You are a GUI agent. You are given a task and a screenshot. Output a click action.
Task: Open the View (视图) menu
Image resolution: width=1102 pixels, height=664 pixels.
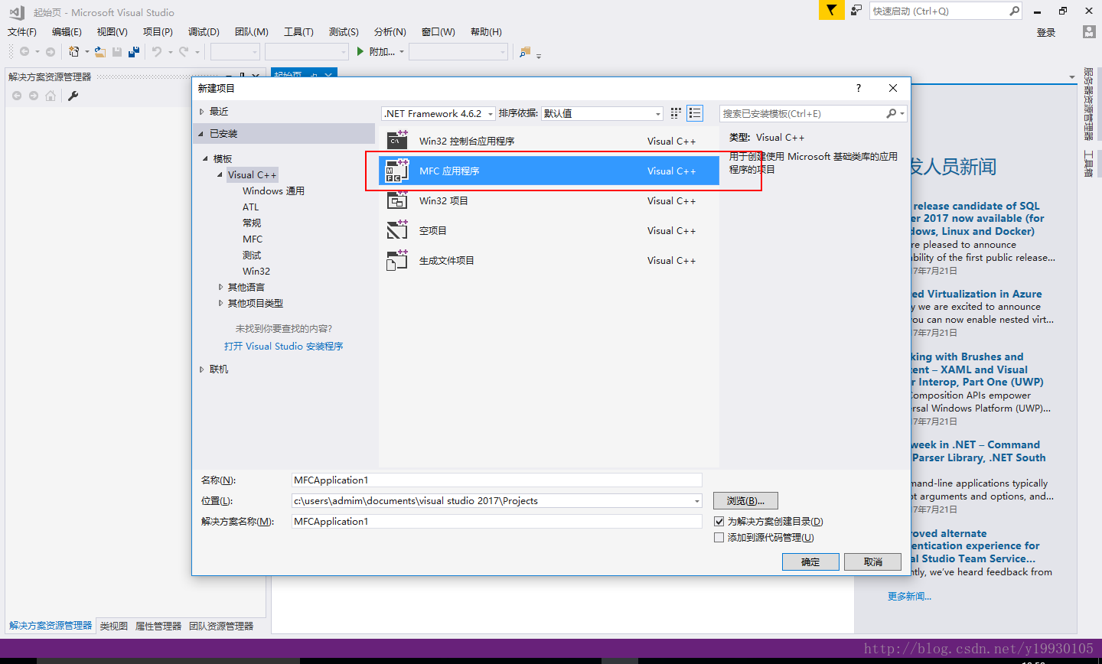[x=112, y=32]
